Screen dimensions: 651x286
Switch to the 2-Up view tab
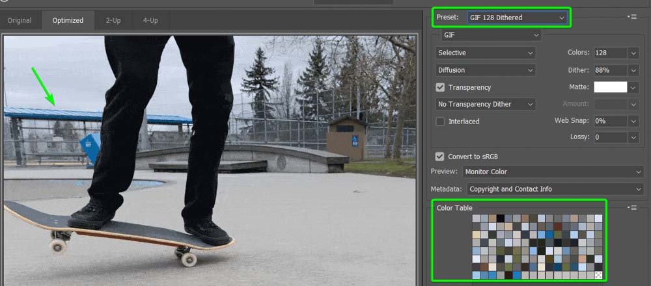click(x=113, y=20)
